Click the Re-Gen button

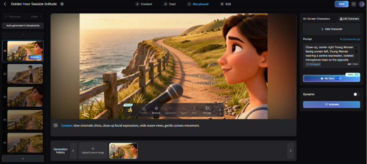(x=332, y=79)
